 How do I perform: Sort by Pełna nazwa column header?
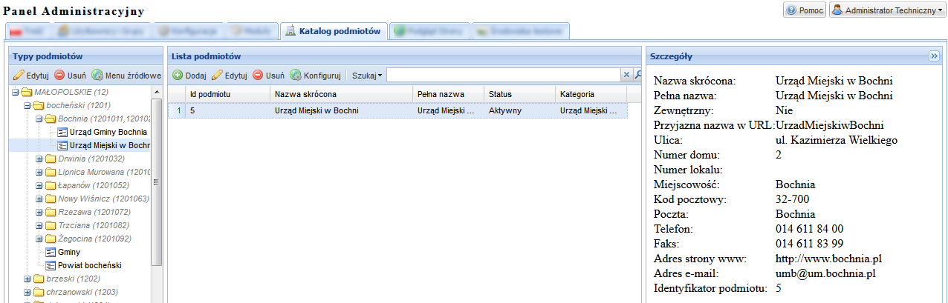click(x=449, y=94)
